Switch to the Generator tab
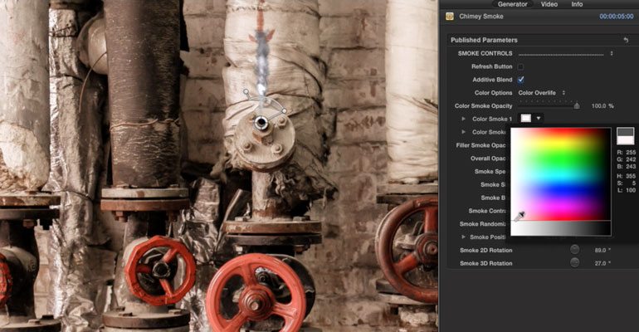This screenshot has width=639, height=332. point(512,4)
